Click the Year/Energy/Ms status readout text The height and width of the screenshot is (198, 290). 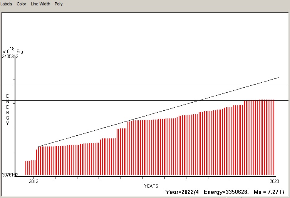coord(225,191)
